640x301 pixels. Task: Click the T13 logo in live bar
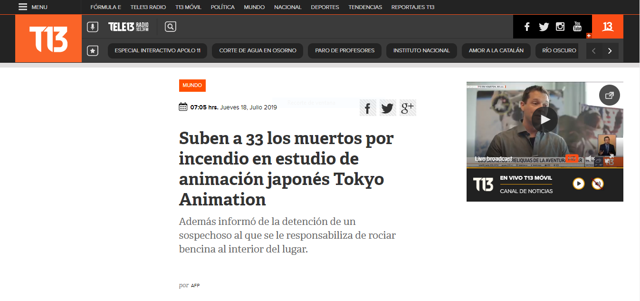coord(483,184)
